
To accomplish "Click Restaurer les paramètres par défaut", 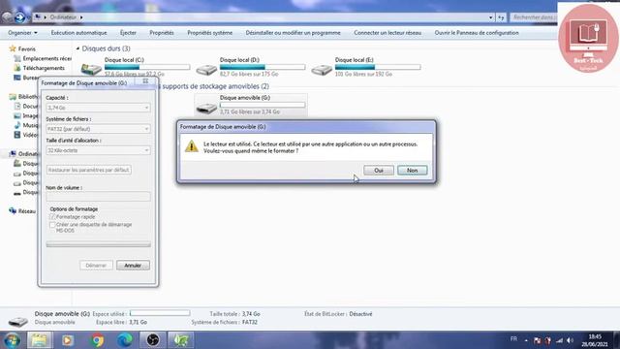I will (88, 170).
